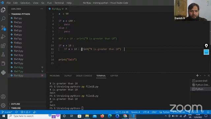The height and width of the screenshot is (119, 211).
Task: Open Task View on taskbar
Action: (72, 116)
